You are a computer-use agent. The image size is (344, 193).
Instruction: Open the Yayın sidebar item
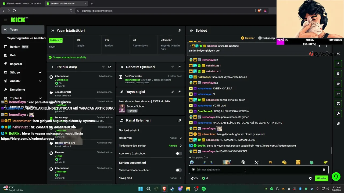pos(23,29)
